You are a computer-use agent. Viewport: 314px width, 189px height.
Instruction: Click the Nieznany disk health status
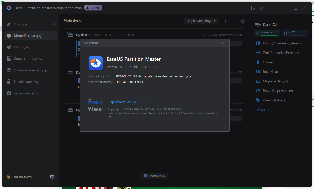pyautogui.click(x=267, y=33)
